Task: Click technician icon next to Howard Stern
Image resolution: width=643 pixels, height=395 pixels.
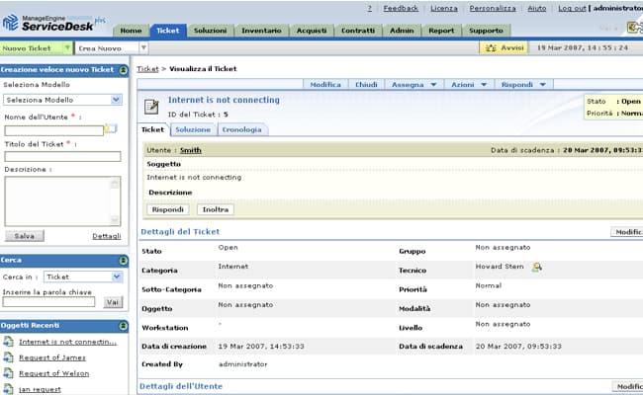Action: click(x=537, y=268)
